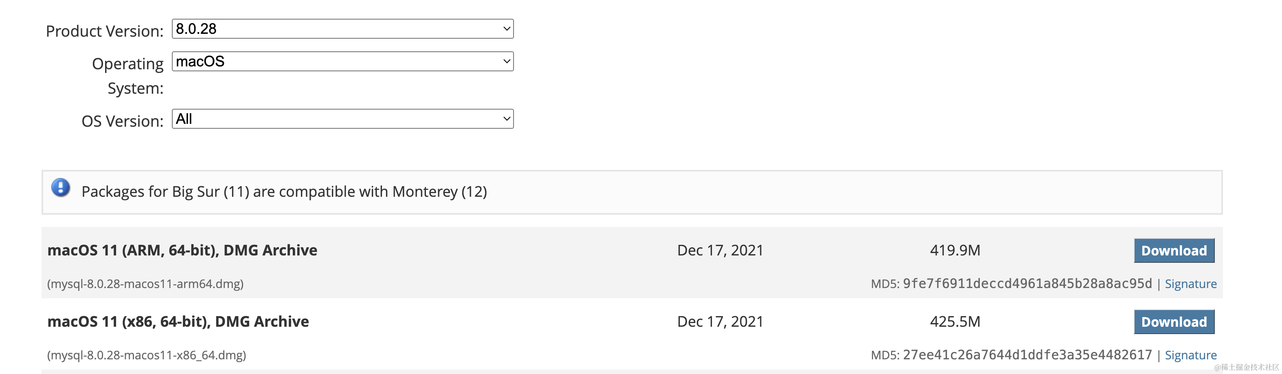Click the Dec 17, 2021 date in ARM row
1282x374 pixels.
pyautogui.click(x=720, y=250)
